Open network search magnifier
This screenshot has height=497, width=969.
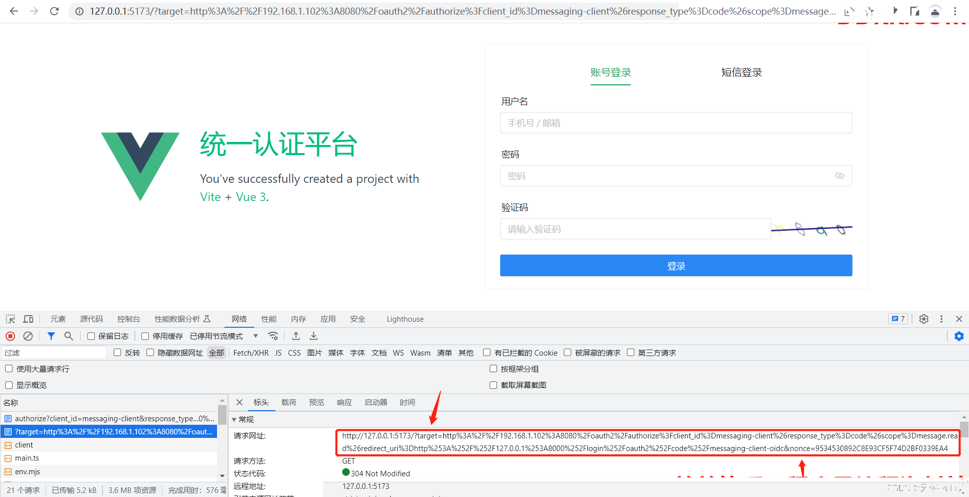[69, 336]
